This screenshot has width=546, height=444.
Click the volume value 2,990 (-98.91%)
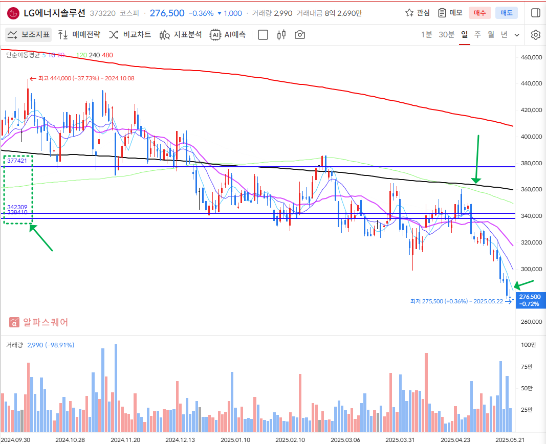(51, 345)
